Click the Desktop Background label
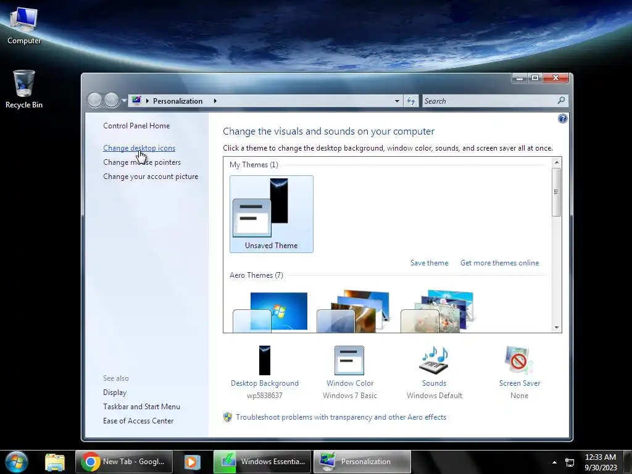 point(264,383)
